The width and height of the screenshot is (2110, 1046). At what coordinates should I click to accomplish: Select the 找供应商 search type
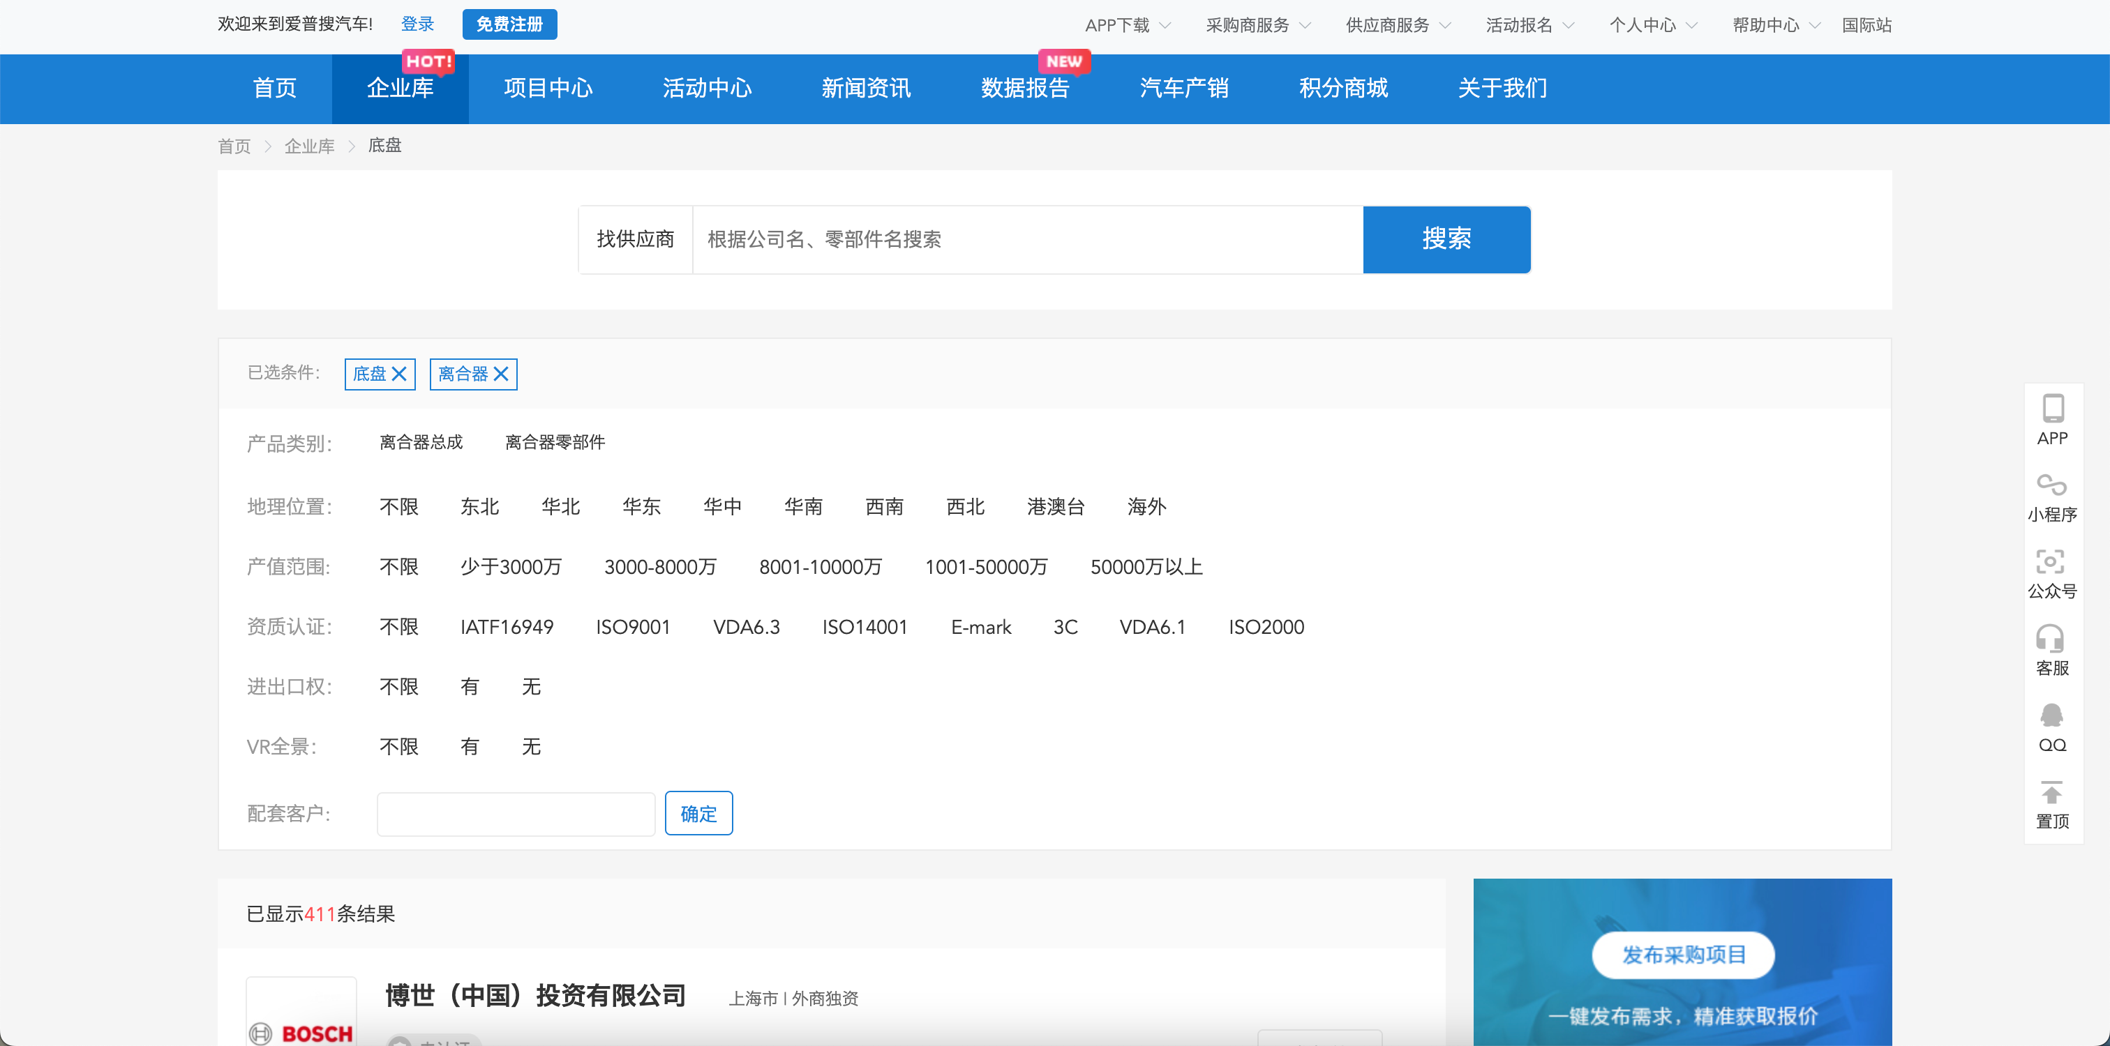[635, 240]
